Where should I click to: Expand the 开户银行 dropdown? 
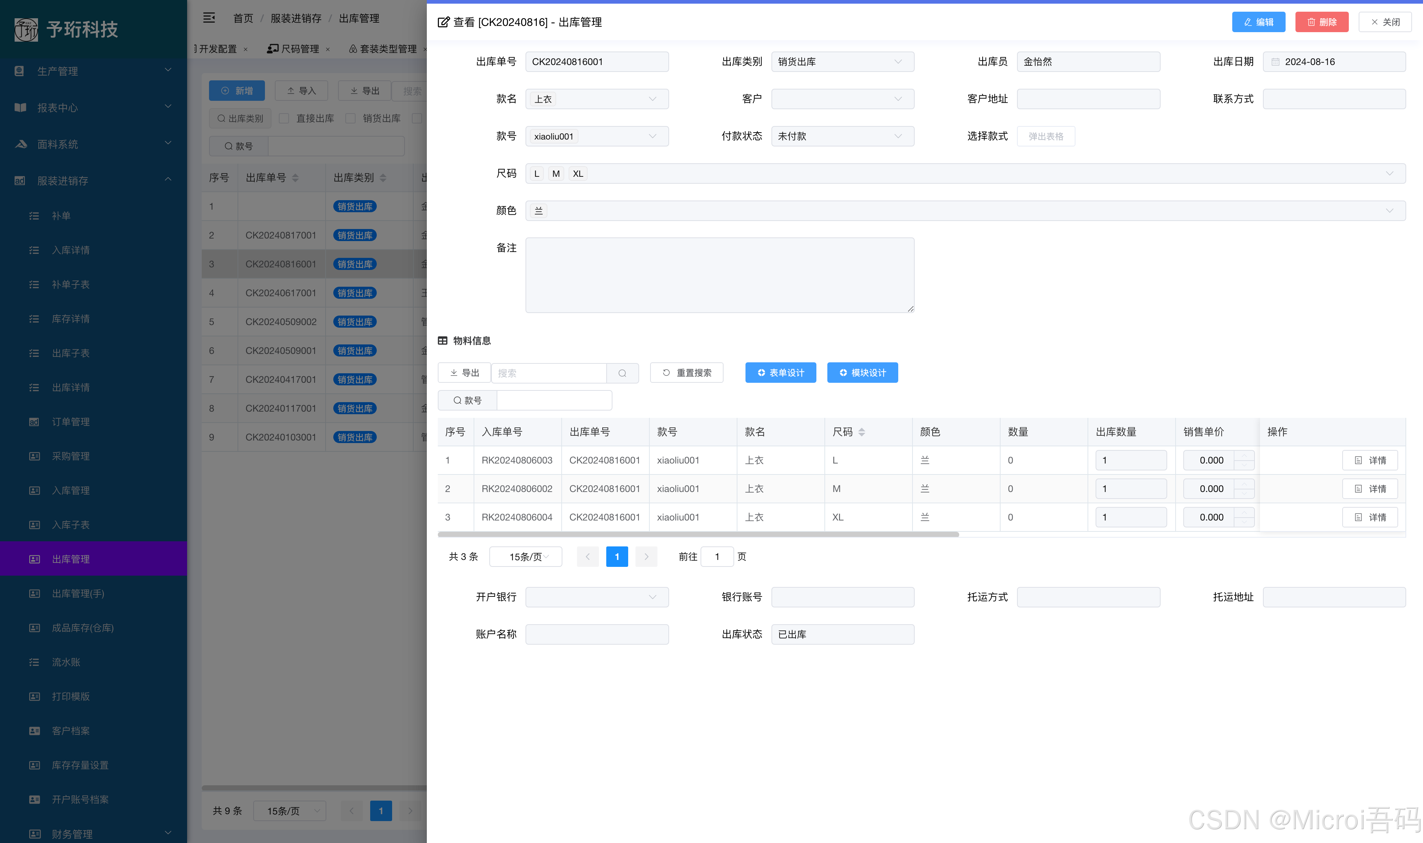[597, 597]
